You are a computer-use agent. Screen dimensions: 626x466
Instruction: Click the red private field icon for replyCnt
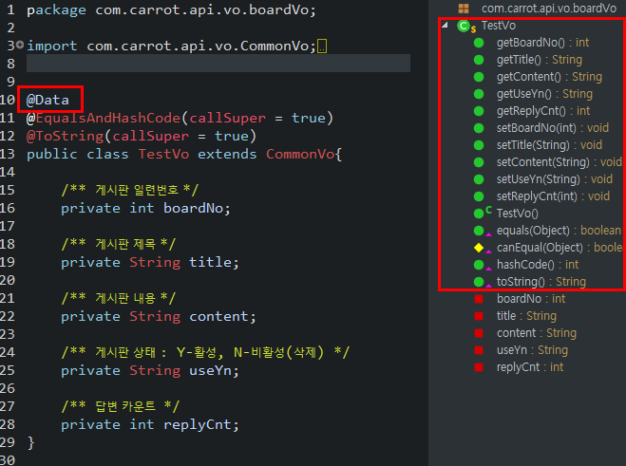tap(479, 367)
